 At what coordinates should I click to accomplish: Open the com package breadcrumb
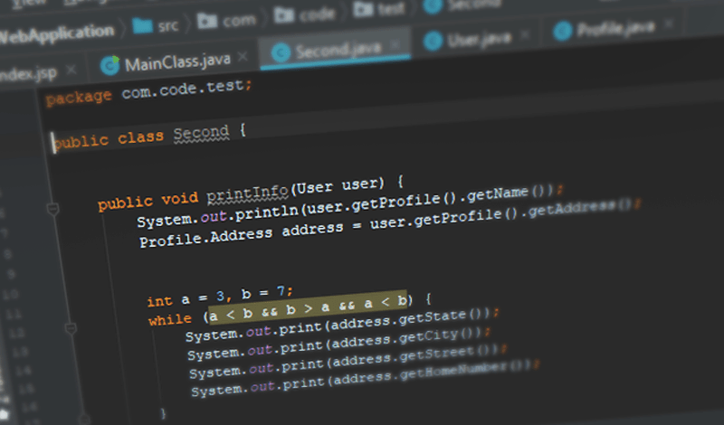tap(227, 21)
